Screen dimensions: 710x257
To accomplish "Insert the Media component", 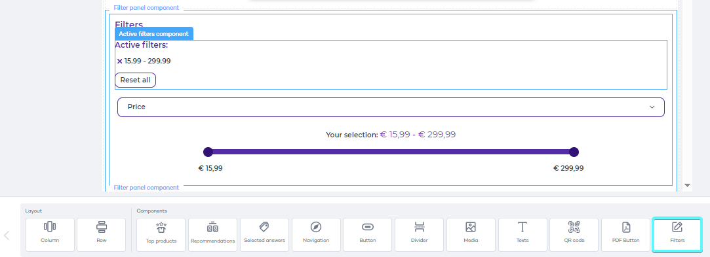I will point(471,235).
